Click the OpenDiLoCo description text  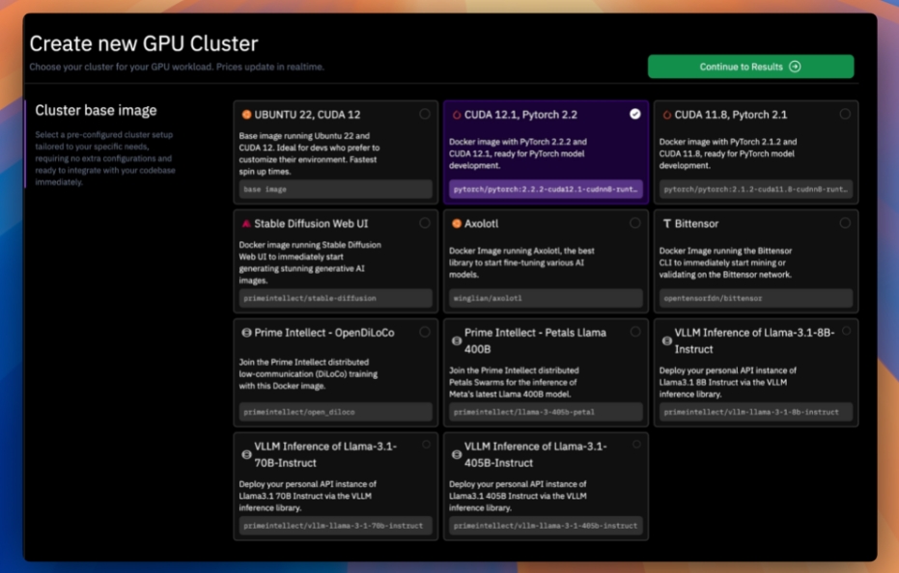[308, 373]
